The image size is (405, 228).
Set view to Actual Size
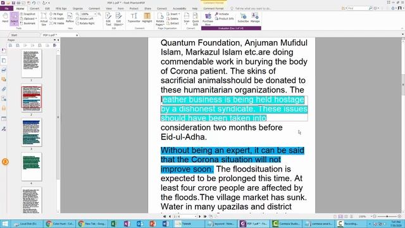[44, 20]
